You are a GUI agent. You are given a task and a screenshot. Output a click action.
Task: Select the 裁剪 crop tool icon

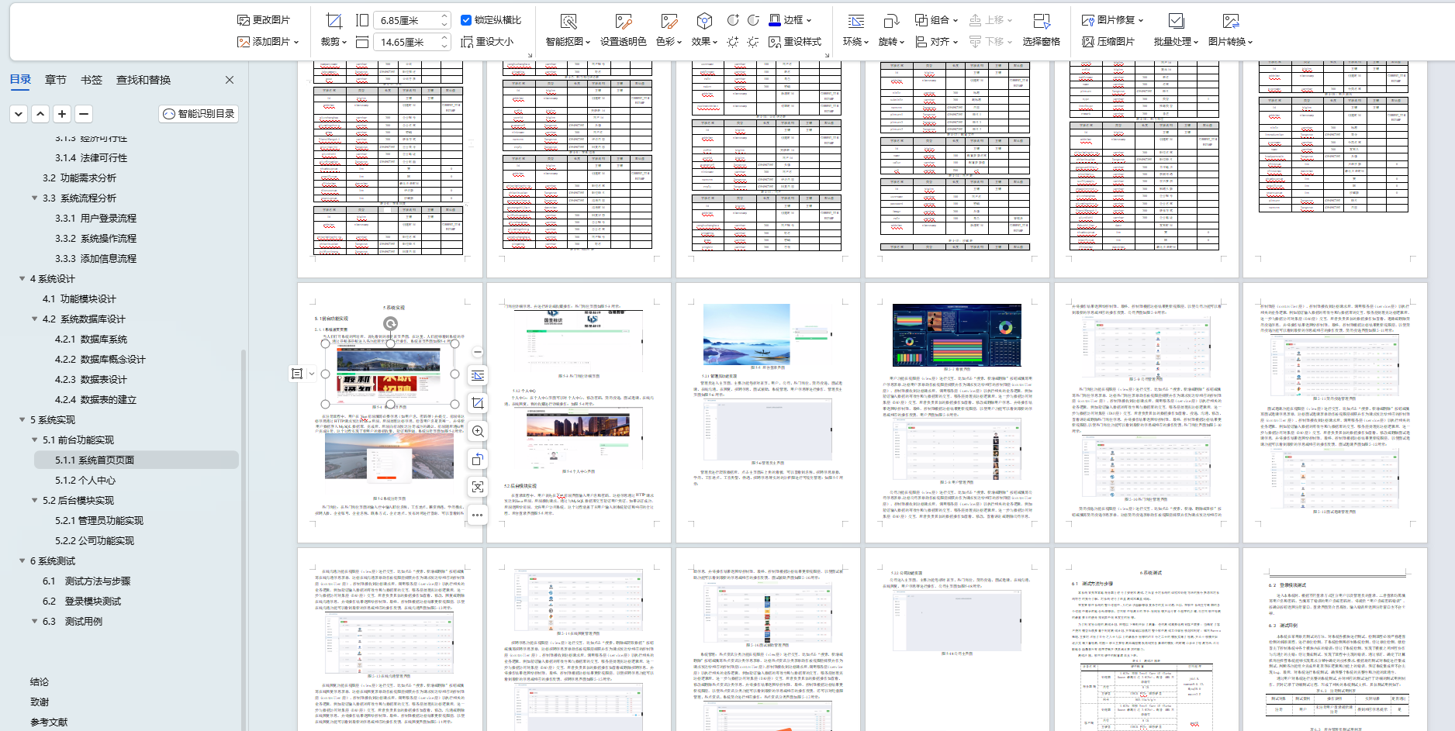[334, 21]
